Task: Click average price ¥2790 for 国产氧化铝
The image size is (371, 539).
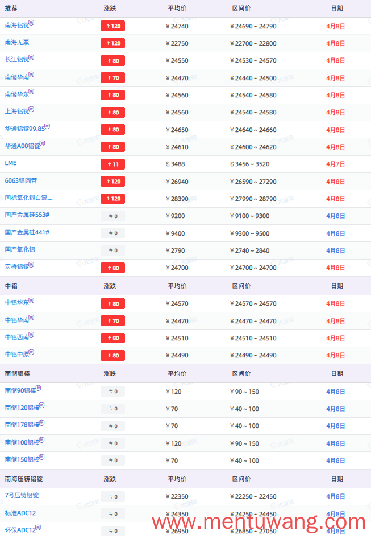Action: pyautogui.click(x=176, y=251)
